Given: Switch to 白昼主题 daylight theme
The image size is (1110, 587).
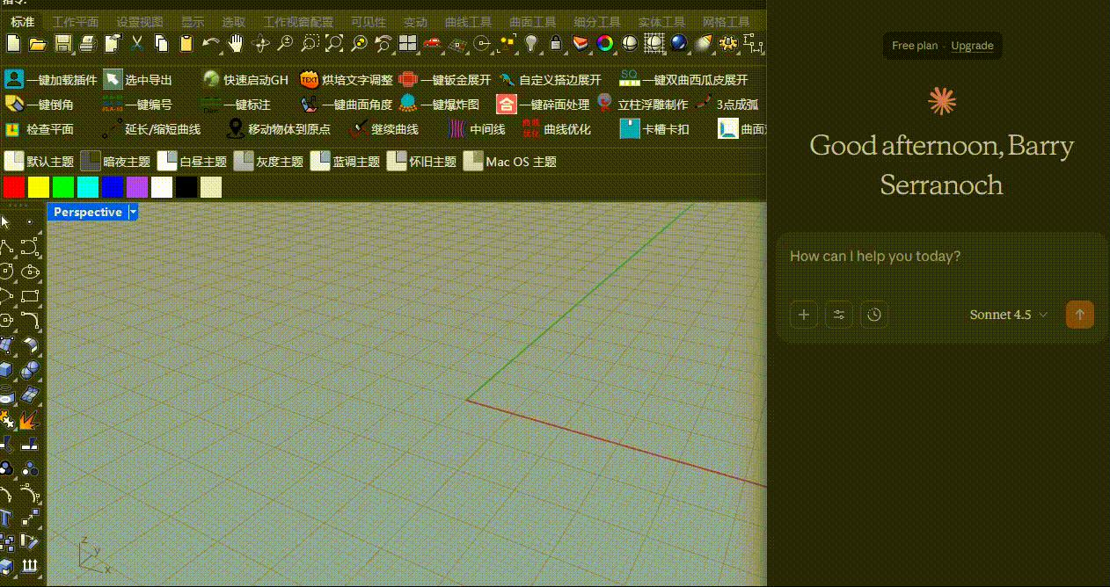Looking at the screenshot, I should point(192,162).
